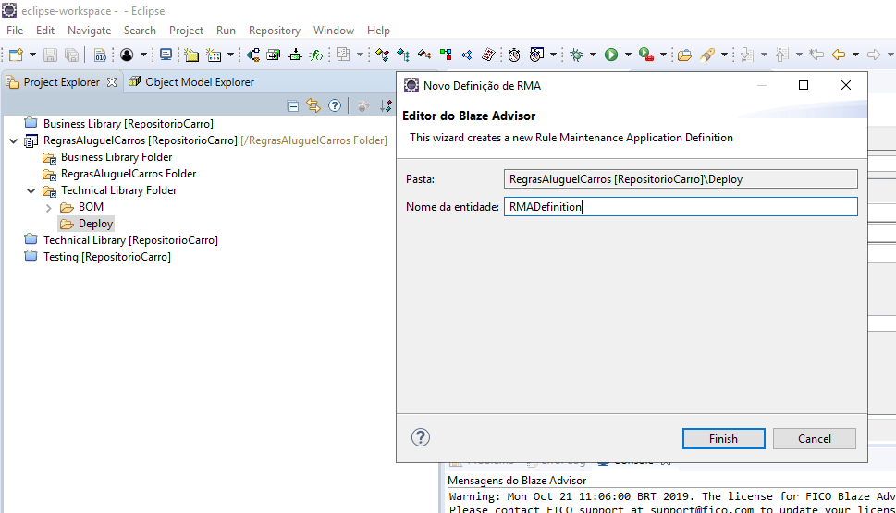Open the Navigate menu
Viewport: 896px width, 513px height.
point(89,31)
